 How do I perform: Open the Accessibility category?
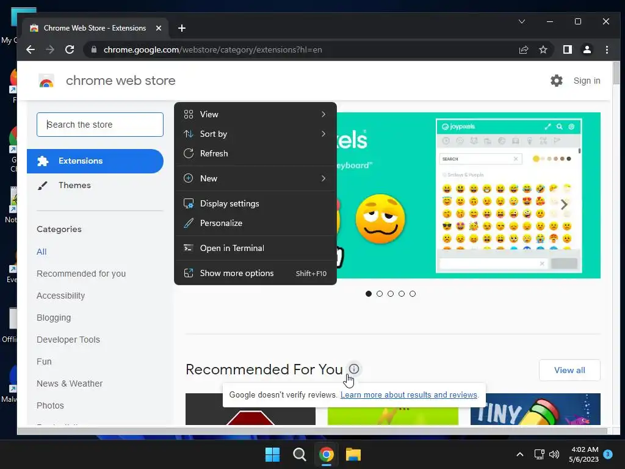point(60,296)
